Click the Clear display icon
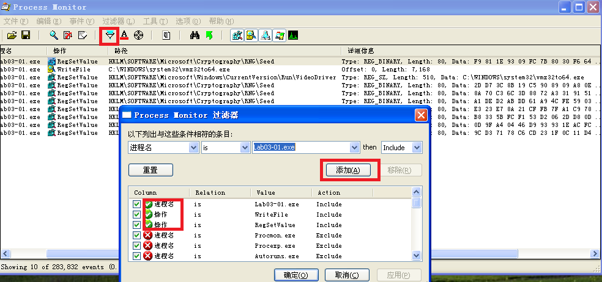Viewport: 602px width, 282px height. (83, 35)
